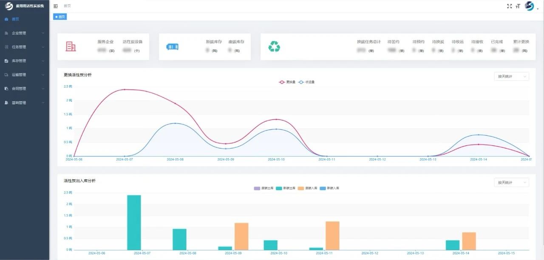Switch to the blue 首页 page tab

click(60, 17)
